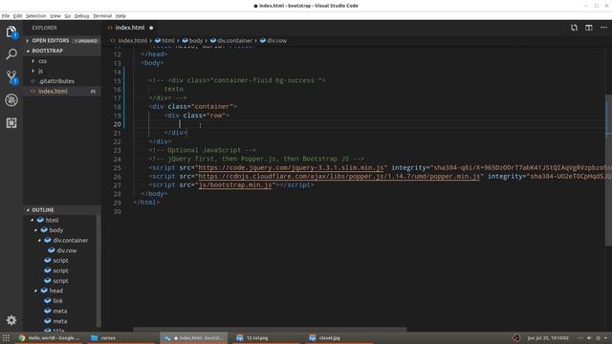Viewport: 612px width, 344px height.
Task: Open the Edit menu
Action: click(x=17, y=16)
